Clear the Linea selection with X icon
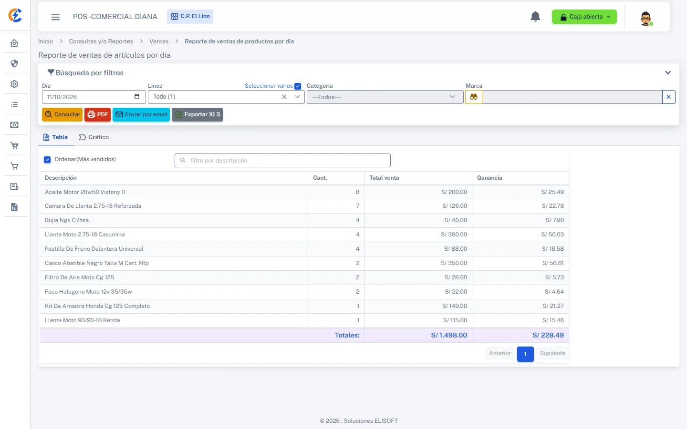 (284, 97)
